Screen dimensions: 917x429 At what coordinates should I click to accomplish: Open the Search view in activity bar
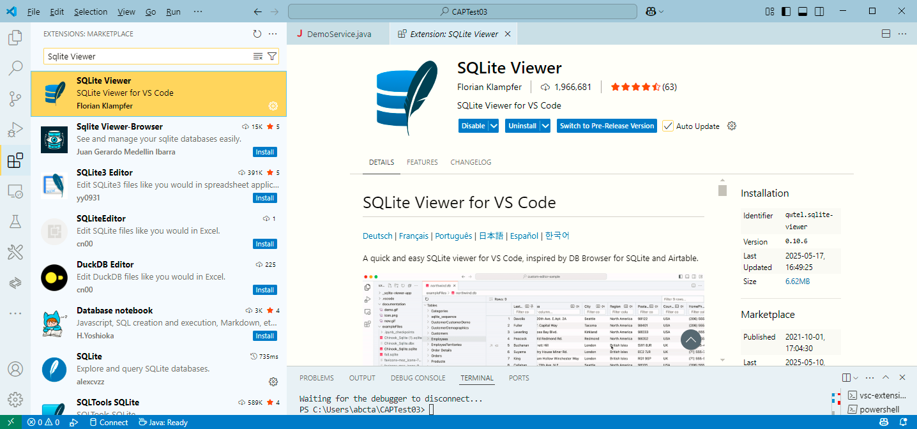click(15, 68)
